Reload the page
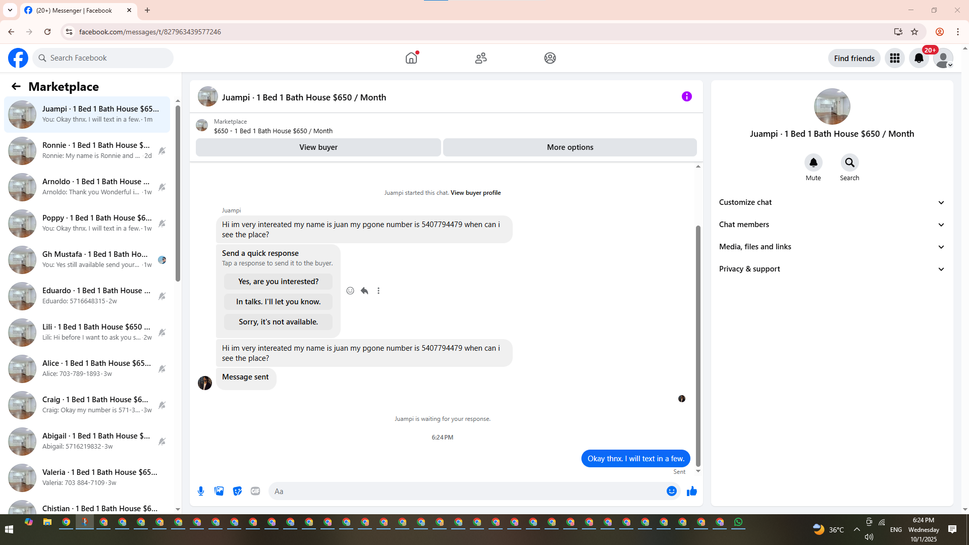Image resolution: width=969 pixels, height=545 pixels. 47,32
